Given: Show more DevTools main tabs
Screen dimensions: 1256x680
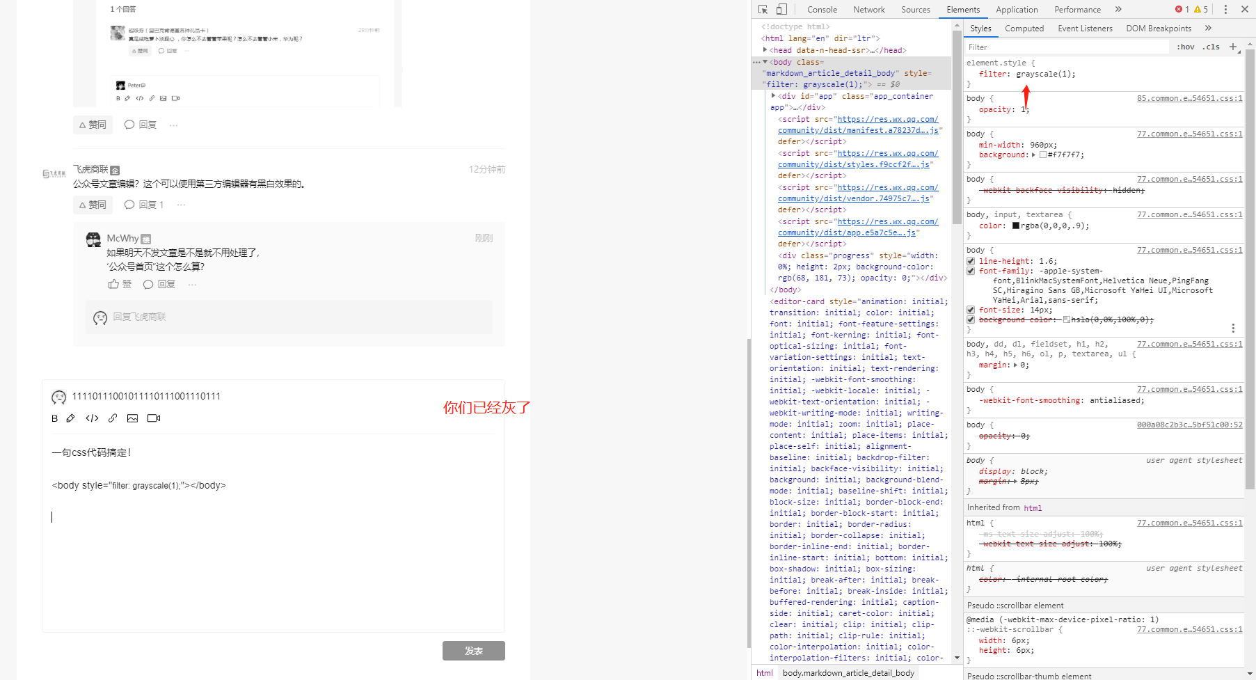Looking at the screenshot, I should (1118, 10).
